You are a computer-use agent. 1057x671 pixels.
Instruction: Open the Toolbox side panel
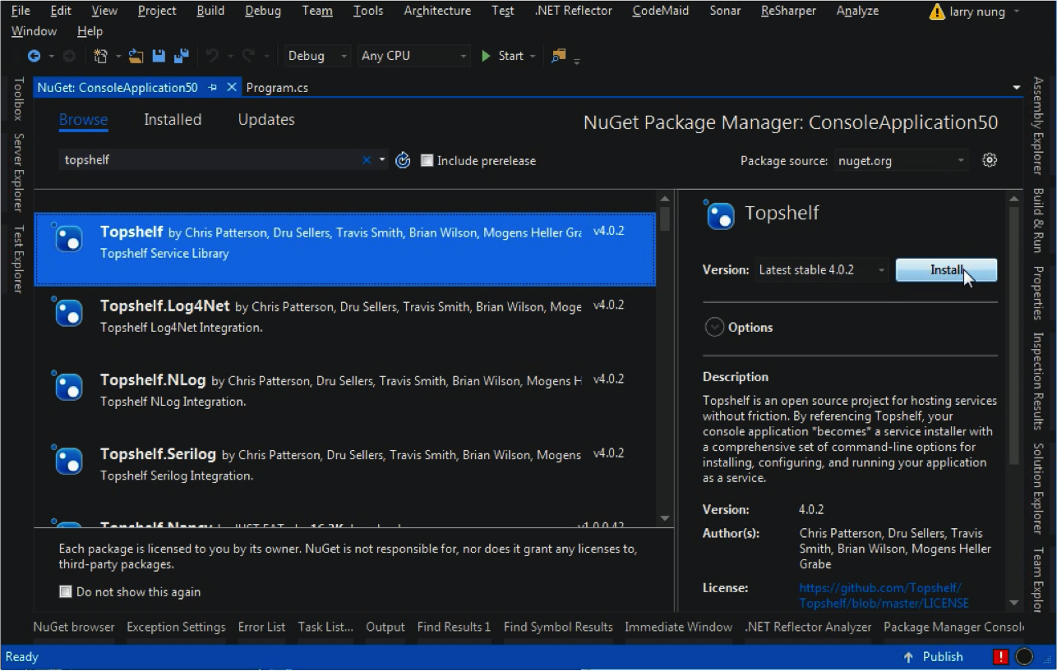(18, 99)
